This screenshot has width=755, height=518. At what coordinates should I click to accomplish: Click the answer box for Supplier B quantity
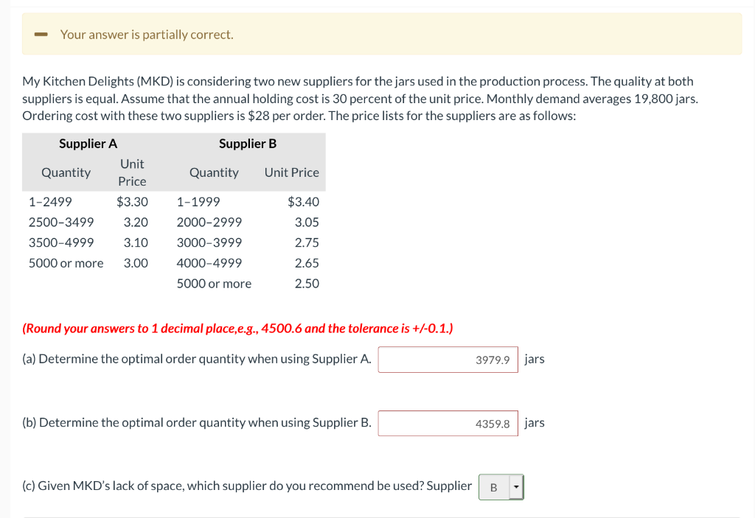coord(448,423)
